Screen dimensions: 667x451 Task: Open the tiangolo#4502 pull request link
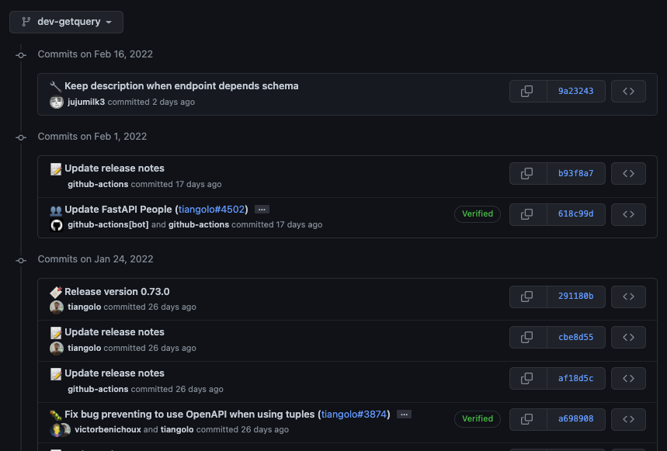coord(211,210)
